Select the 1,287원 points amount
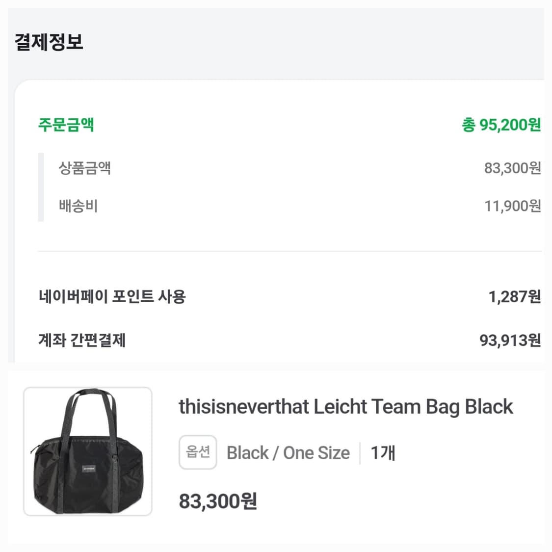The width and height of the screenshot is (552, 552). 512,296
